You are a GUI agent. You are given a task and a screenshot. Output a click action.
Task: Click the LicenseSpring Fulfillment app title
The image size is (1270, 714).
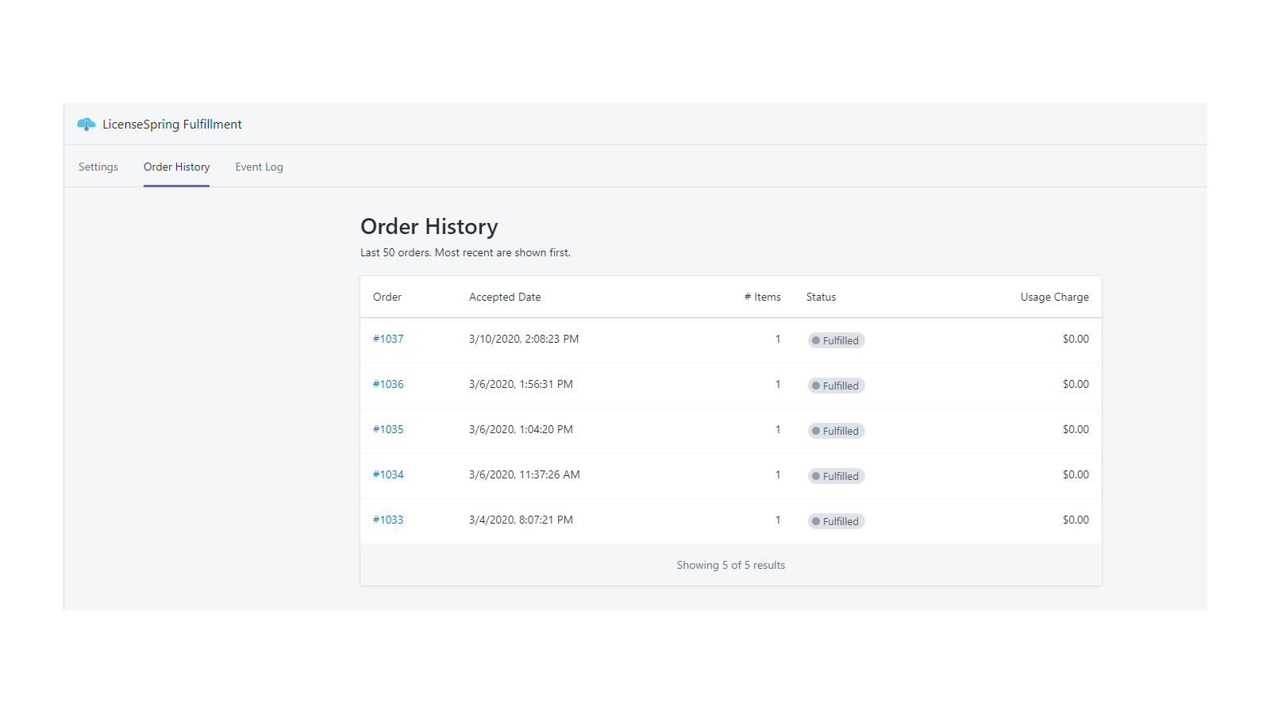pyautogui.click(x=171, y=124)
